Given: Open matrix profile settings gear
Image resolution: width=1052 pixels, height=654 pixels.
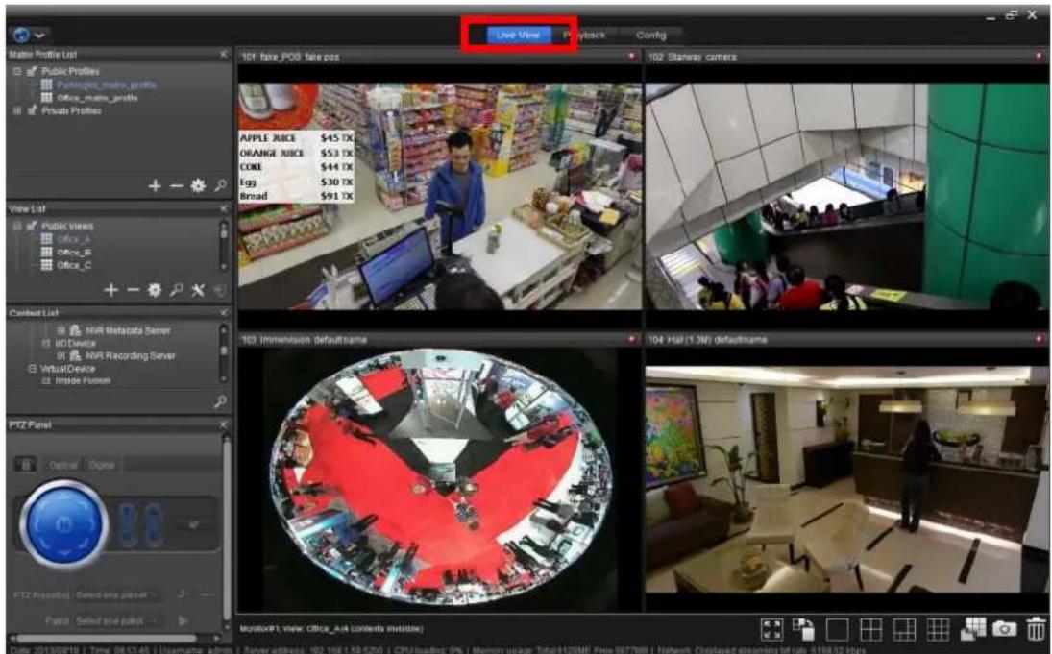Looking at the screenshot, I should coord(198,185).
